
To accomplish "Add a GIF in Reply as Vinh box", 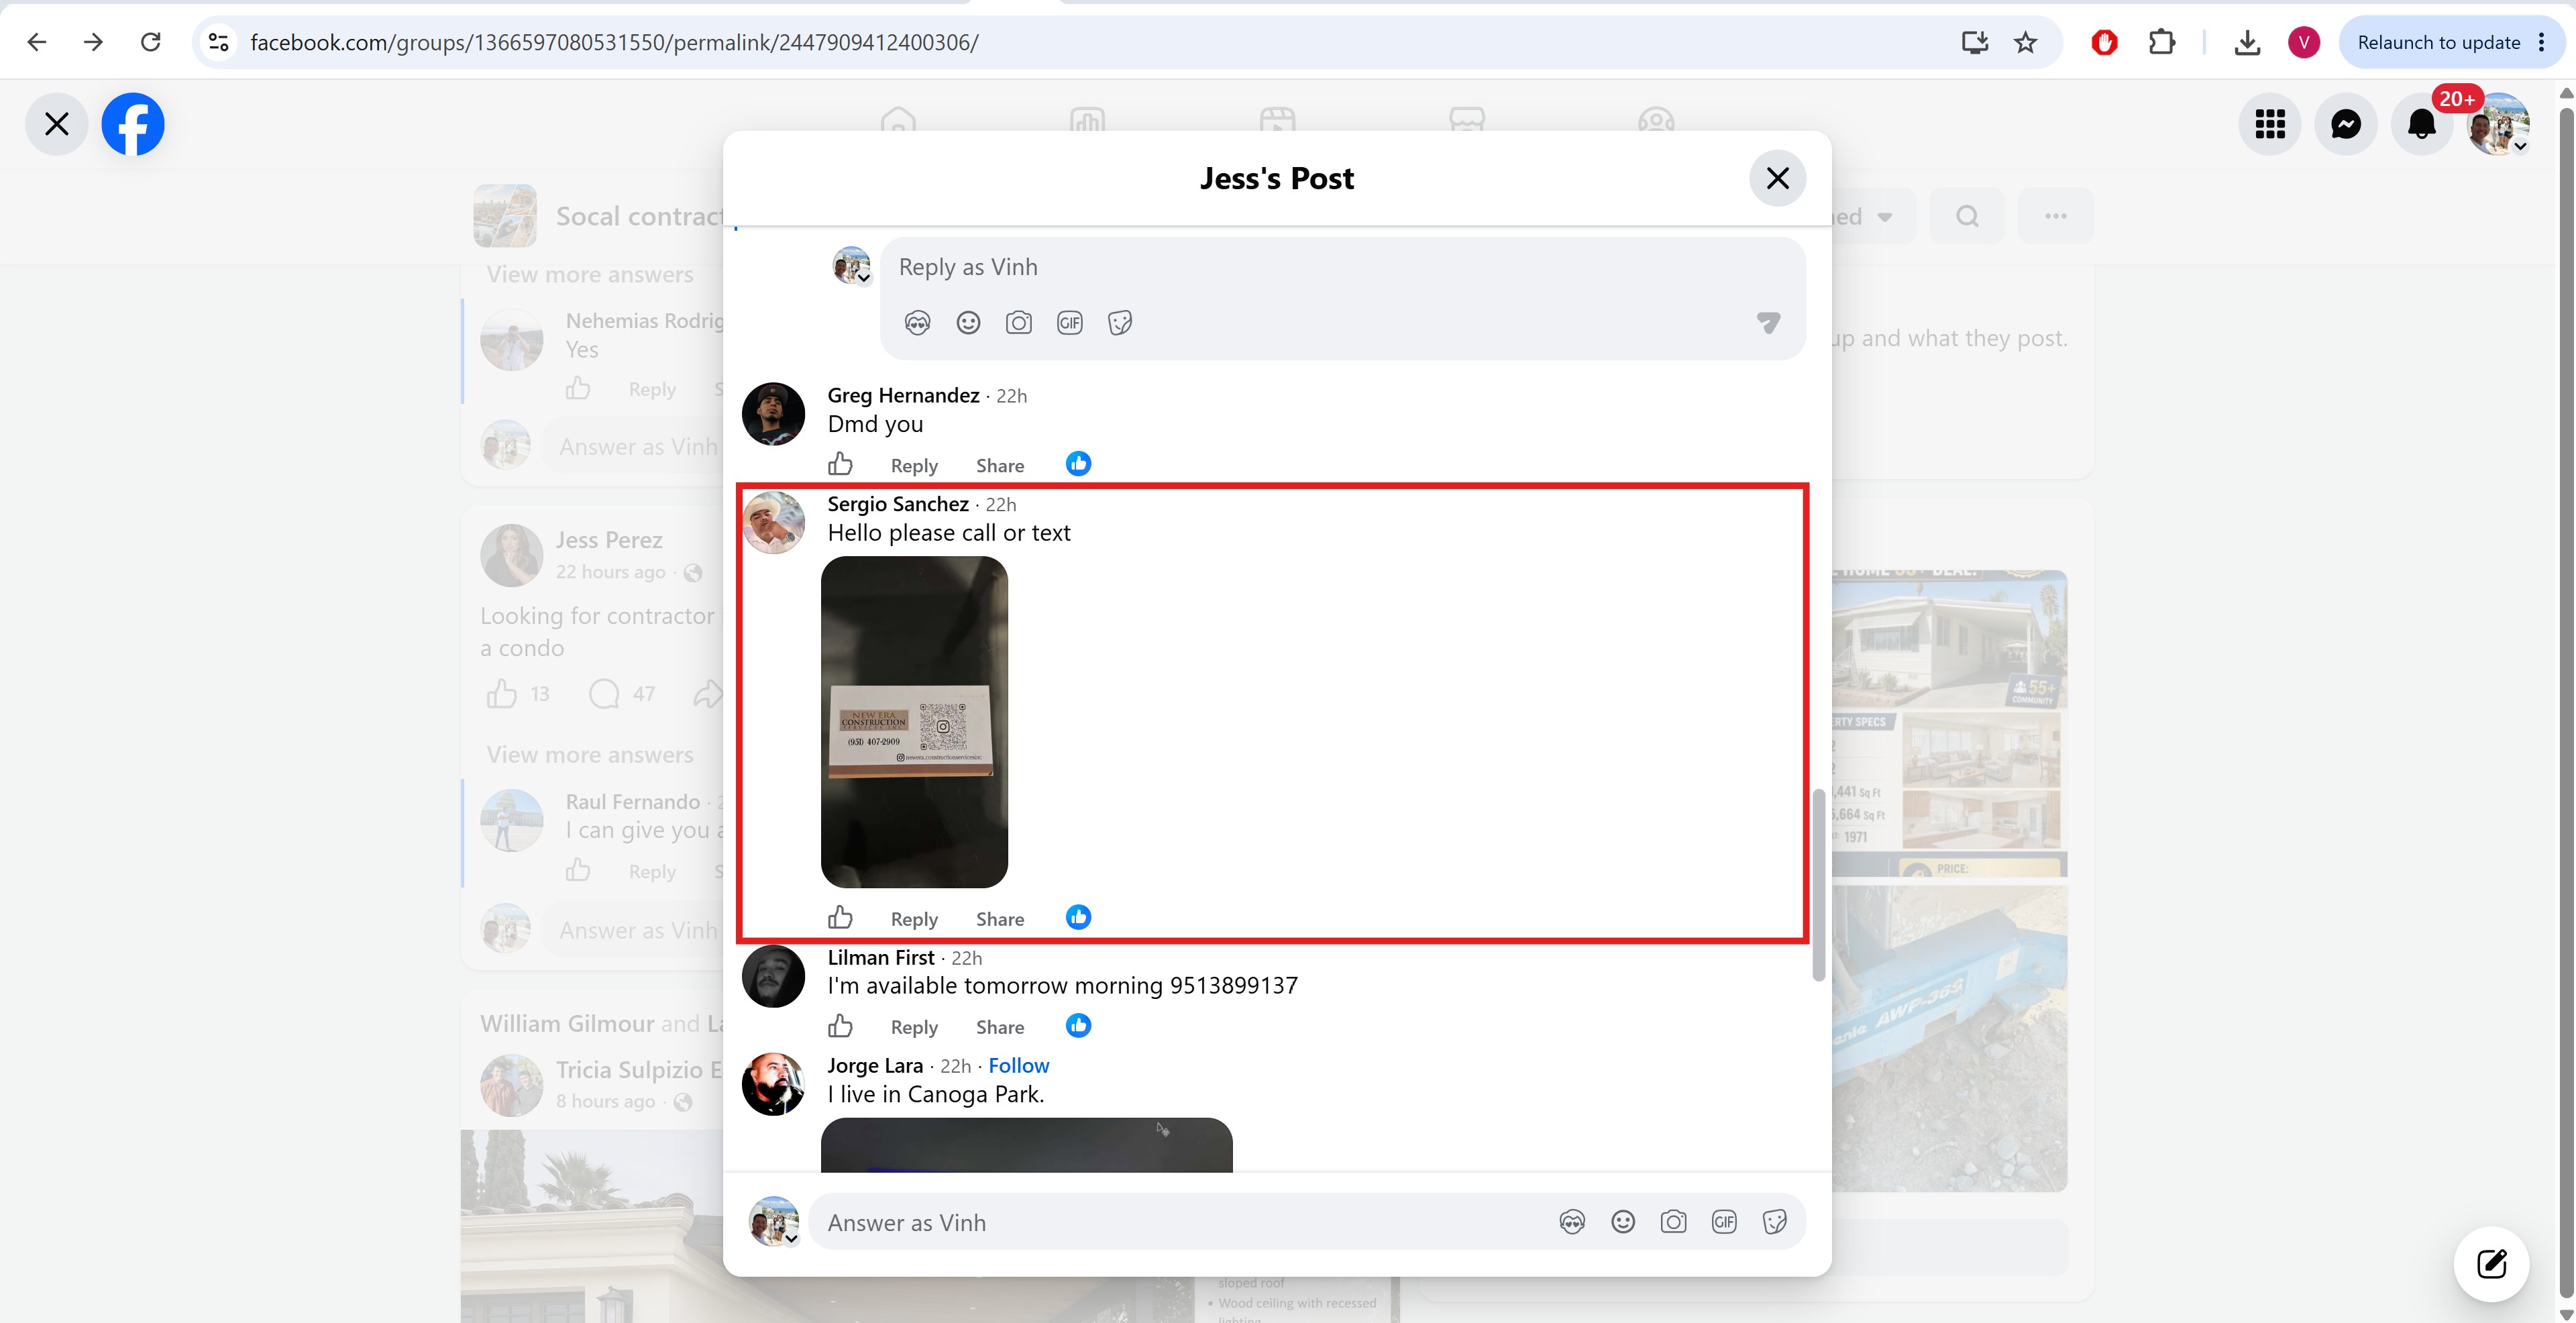I will (1070, 322).
